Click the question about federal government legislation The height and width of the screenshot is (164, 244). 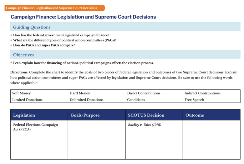point(61,35)
